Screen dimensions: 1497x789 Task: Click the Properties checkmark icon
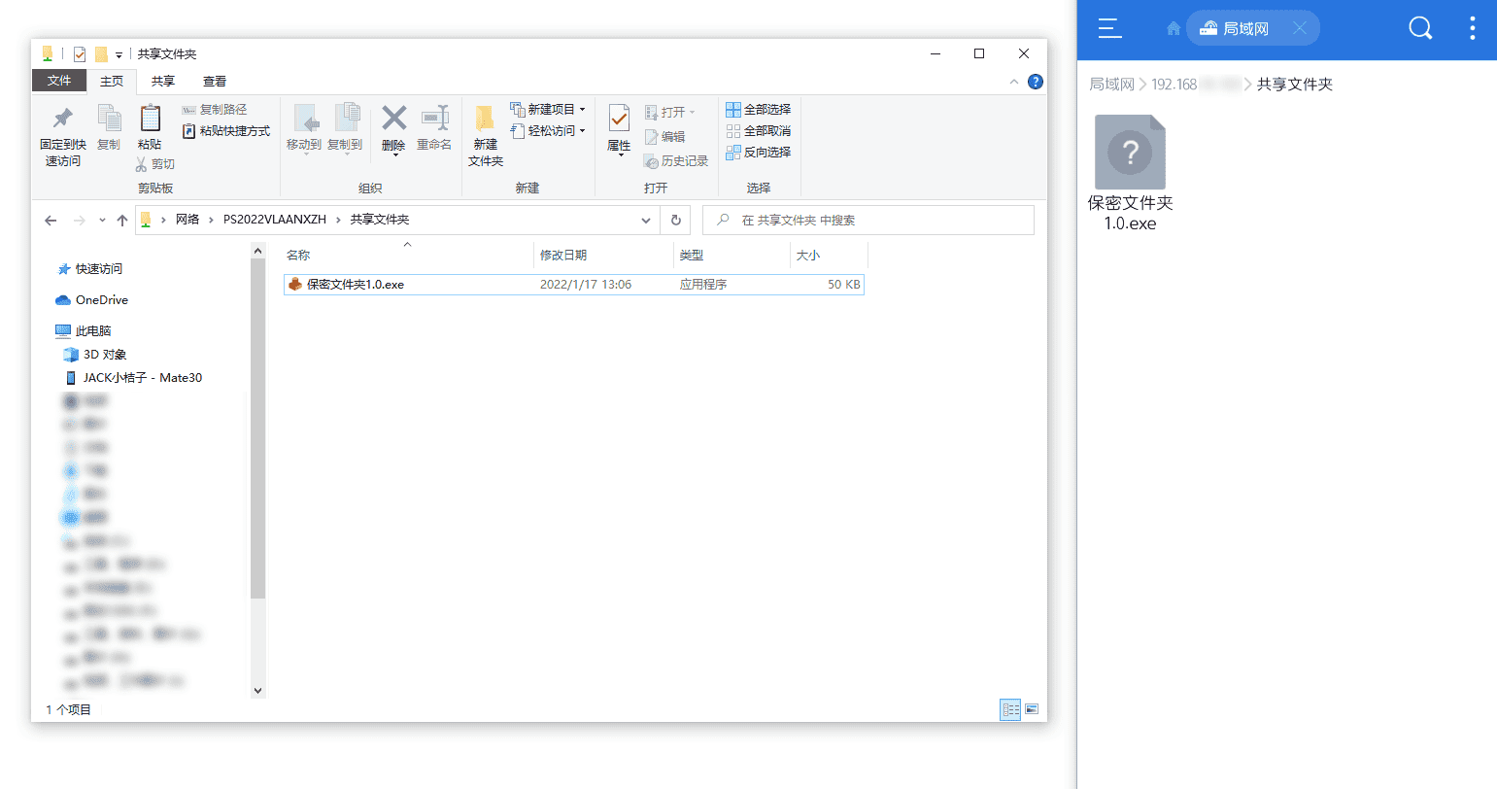click(x=619, y=119)
